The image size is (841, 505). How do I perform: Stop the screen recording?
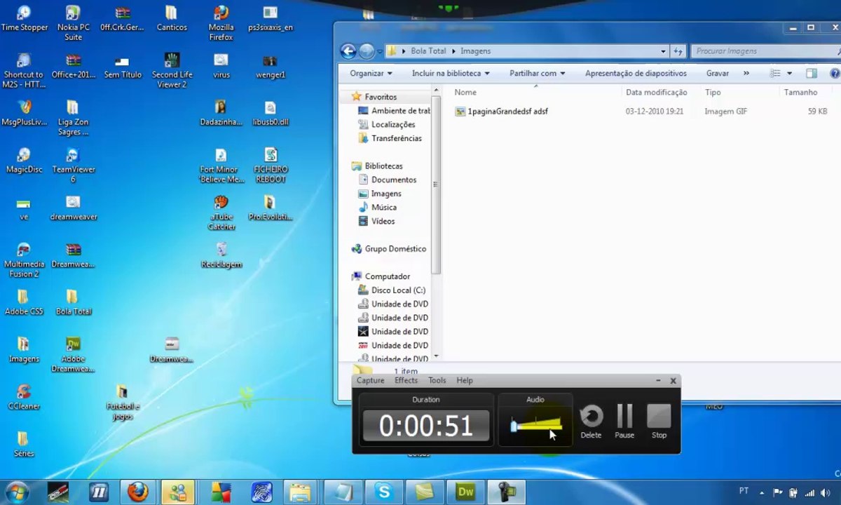[x=659, y=422]
